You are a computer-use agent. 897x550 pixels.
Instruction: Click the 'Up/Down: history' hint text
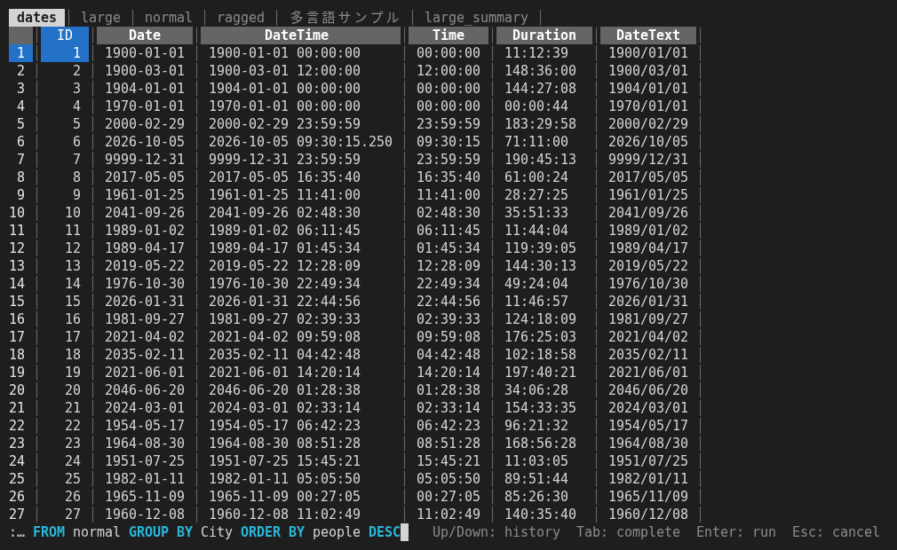(x=496, y=532)
